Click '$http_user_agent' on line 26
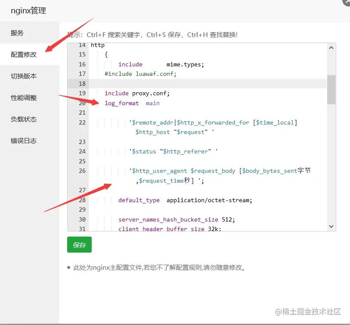 [159, 171]
